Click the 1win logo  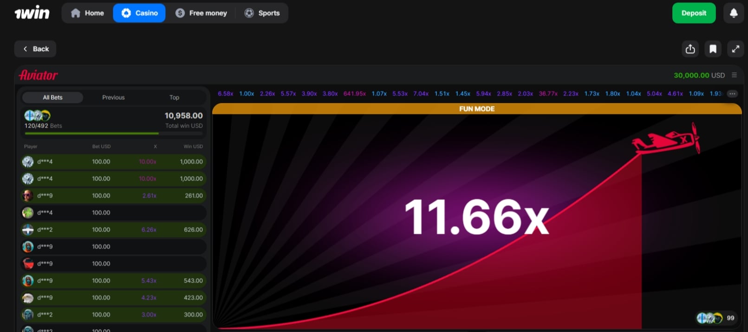pos(32,13)
